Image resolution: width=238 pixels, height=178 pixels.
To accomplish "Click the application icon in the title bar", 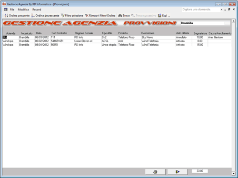I will point(4,4).
